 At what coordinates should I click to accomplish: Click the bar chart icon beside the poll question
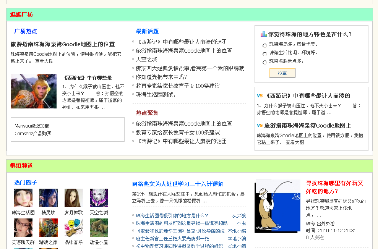pyautogui.click(x=263, y=34)
